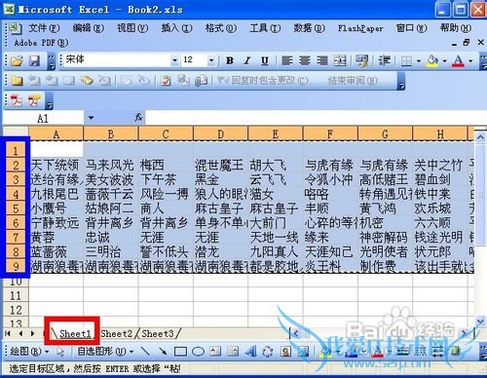Align text right

(322, 60)
